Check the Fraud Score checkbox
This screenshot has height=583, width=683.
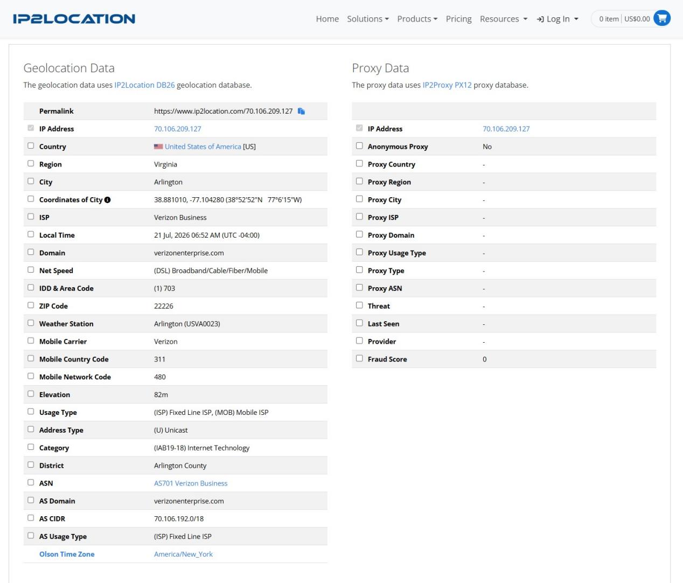[359, 359]
